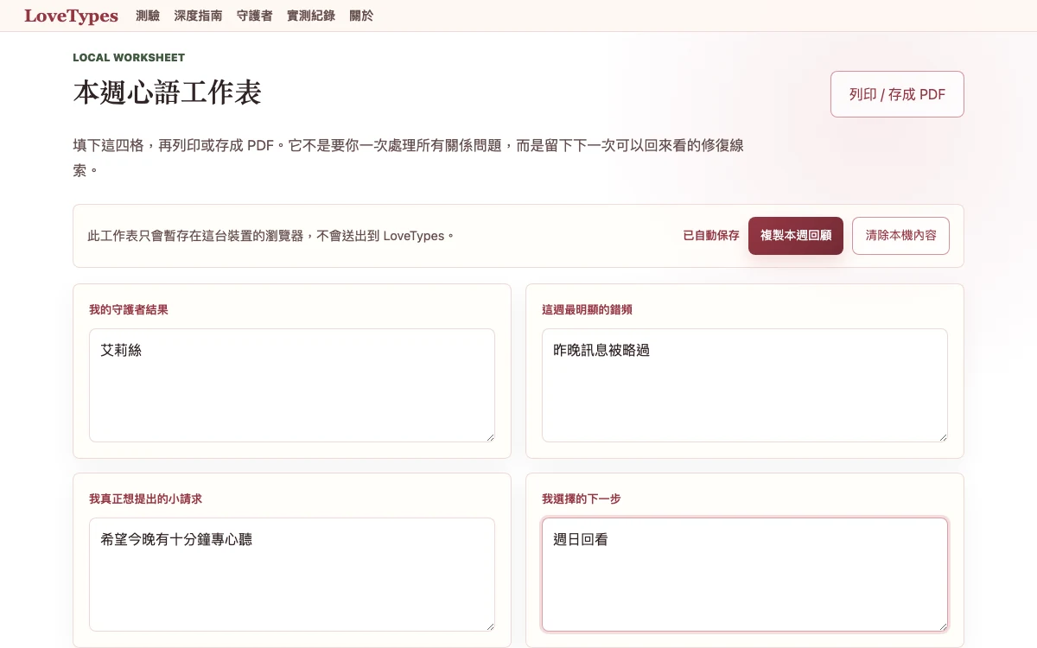The height and width of the screenshot is (648, 1037).
Task: Click resize grip of 昨晚訊息被略過 textarea
Action: pos(943,437)
